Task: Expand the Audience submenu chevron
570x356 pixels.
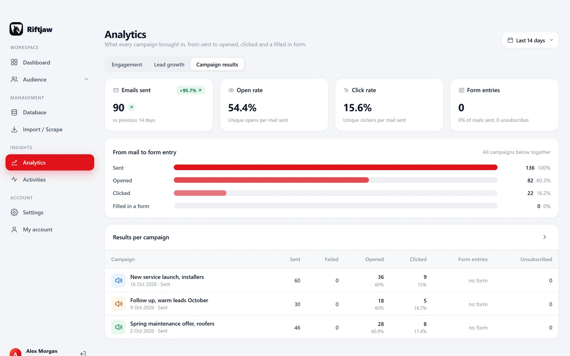Action: coord(86,79)
